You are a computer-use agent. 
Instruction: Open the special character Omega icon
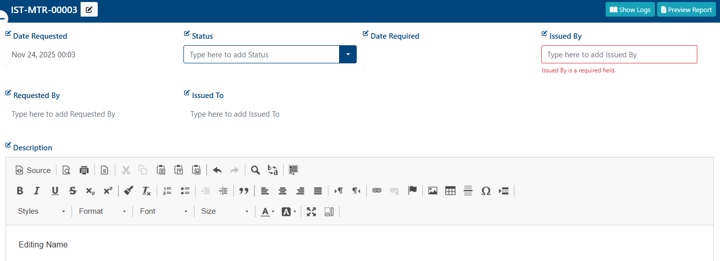click(486, 191)
